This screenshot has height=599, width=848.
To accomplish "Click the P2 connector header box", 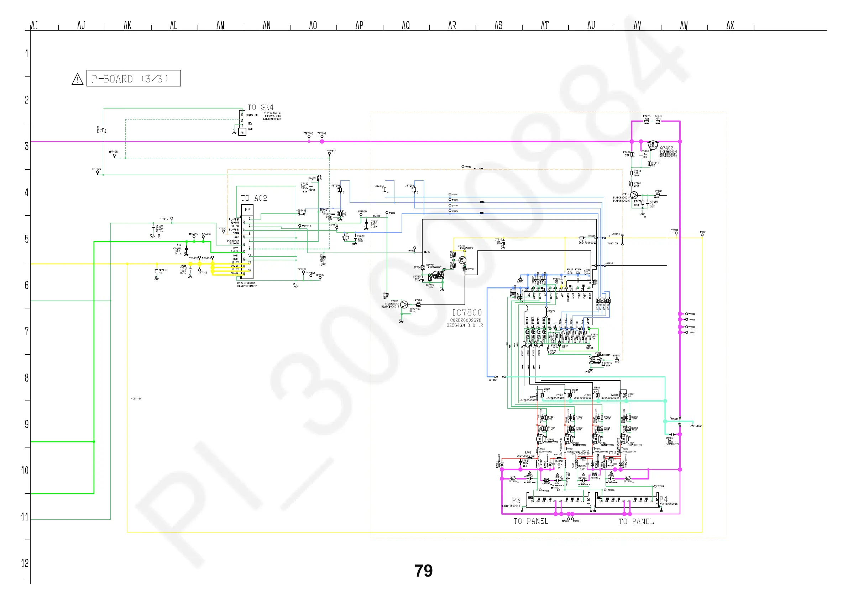I will click(x=247, y=210).
